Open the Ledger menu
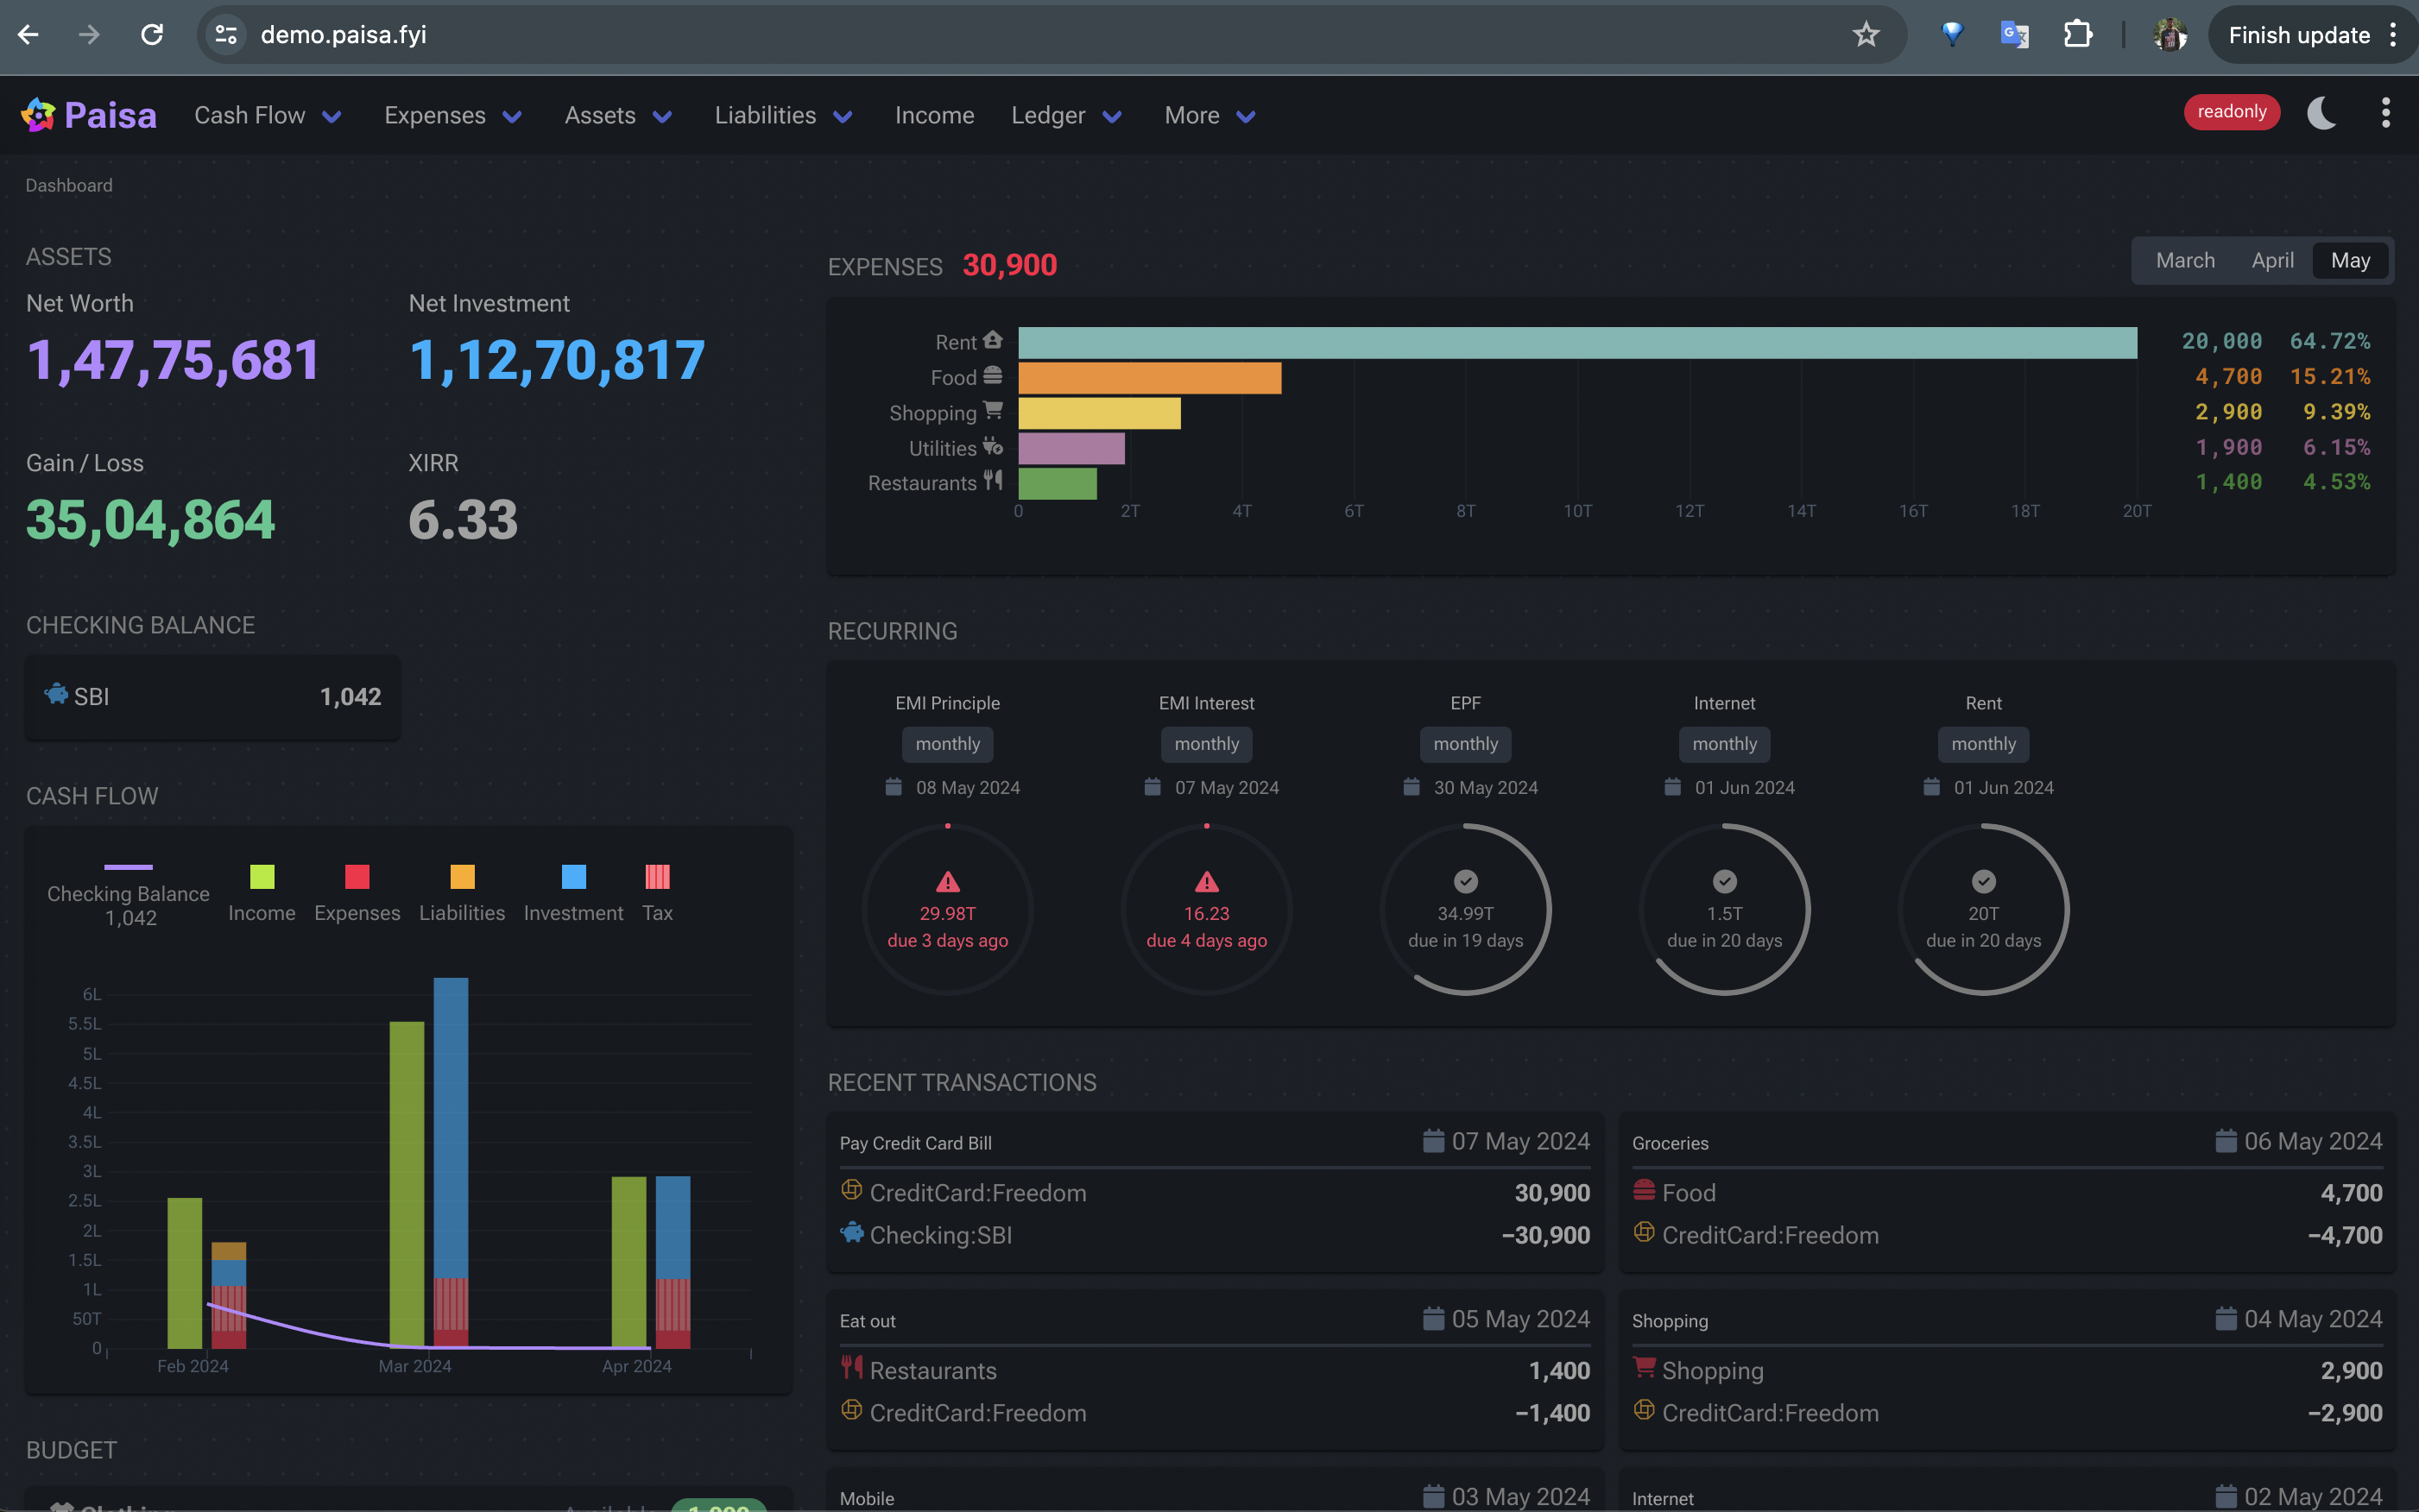 tap(1064, 116)
